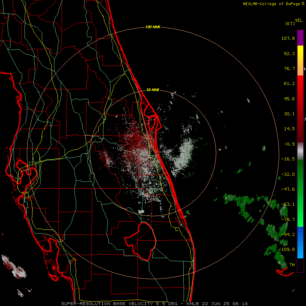Click the 50 NMI range ring label

click(x=153, y=90)
